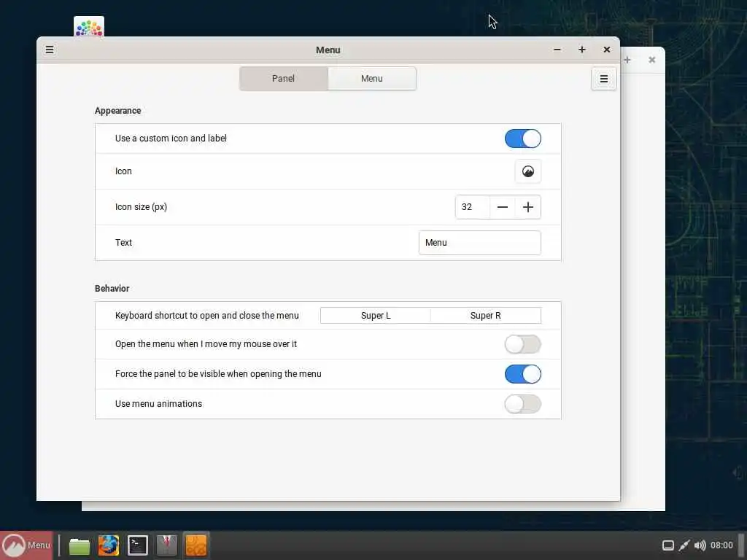The height and width of the screenshot is (560, 747).
Task: Edit the icon size number field
Action: point(472,207)
